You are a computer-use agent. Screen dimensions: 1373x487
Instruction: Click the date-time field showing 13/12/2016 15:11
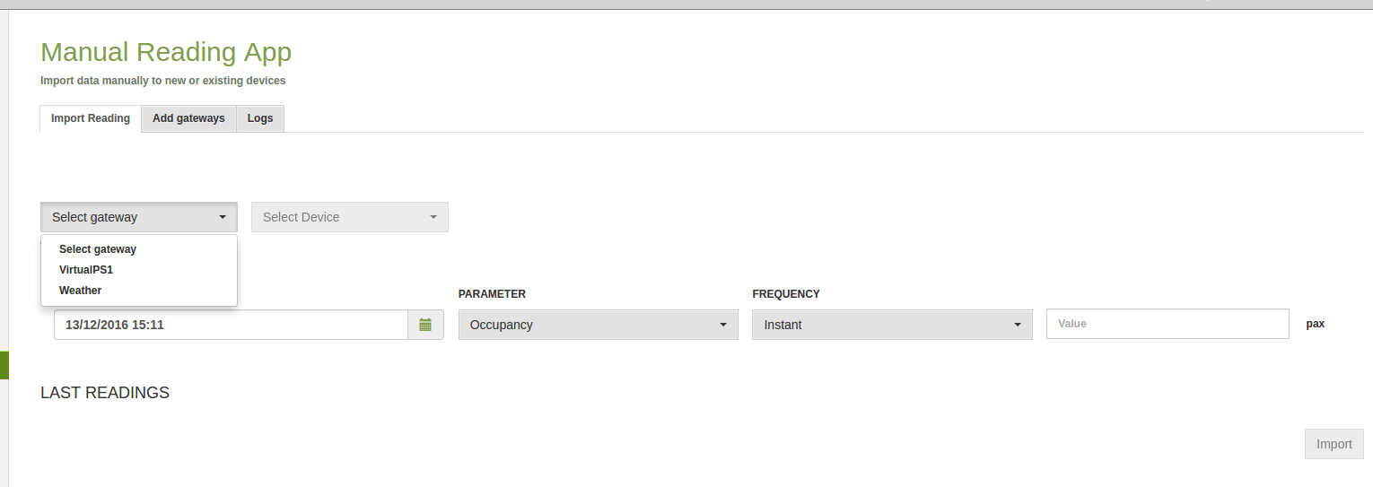point(231,325)
